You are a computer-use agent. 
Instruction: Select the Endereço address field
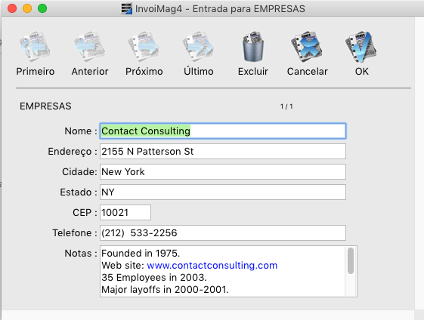(x=223, y=151)
